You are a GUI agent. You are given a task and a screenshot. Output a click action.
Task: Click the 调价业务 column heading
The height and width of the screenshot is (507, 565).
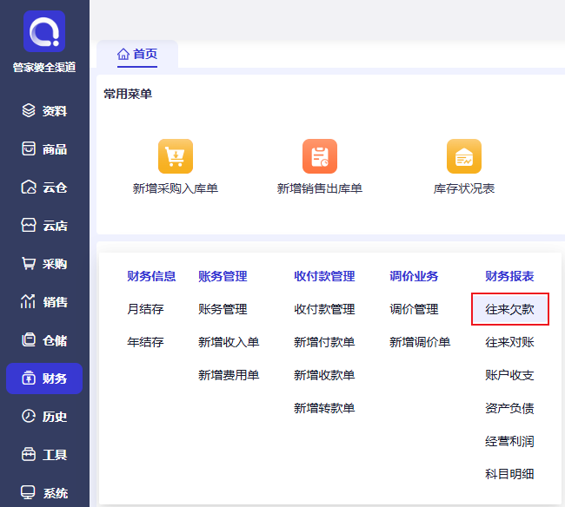click(414, 276)
